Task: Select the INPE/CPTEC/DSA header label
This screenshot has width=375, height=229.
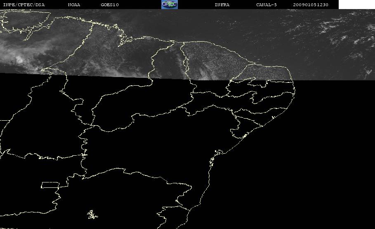Action: (x=24, y=5)
